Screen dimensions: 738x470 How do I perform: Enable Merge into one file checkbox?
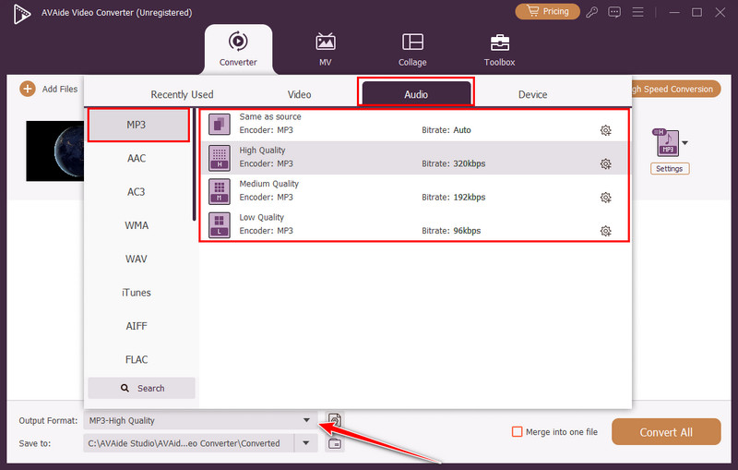pyautogui.click(x=518, y=432)
